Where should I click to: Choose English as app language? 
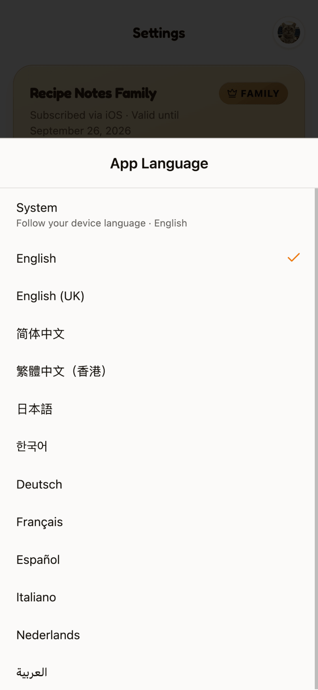point(157,259)
